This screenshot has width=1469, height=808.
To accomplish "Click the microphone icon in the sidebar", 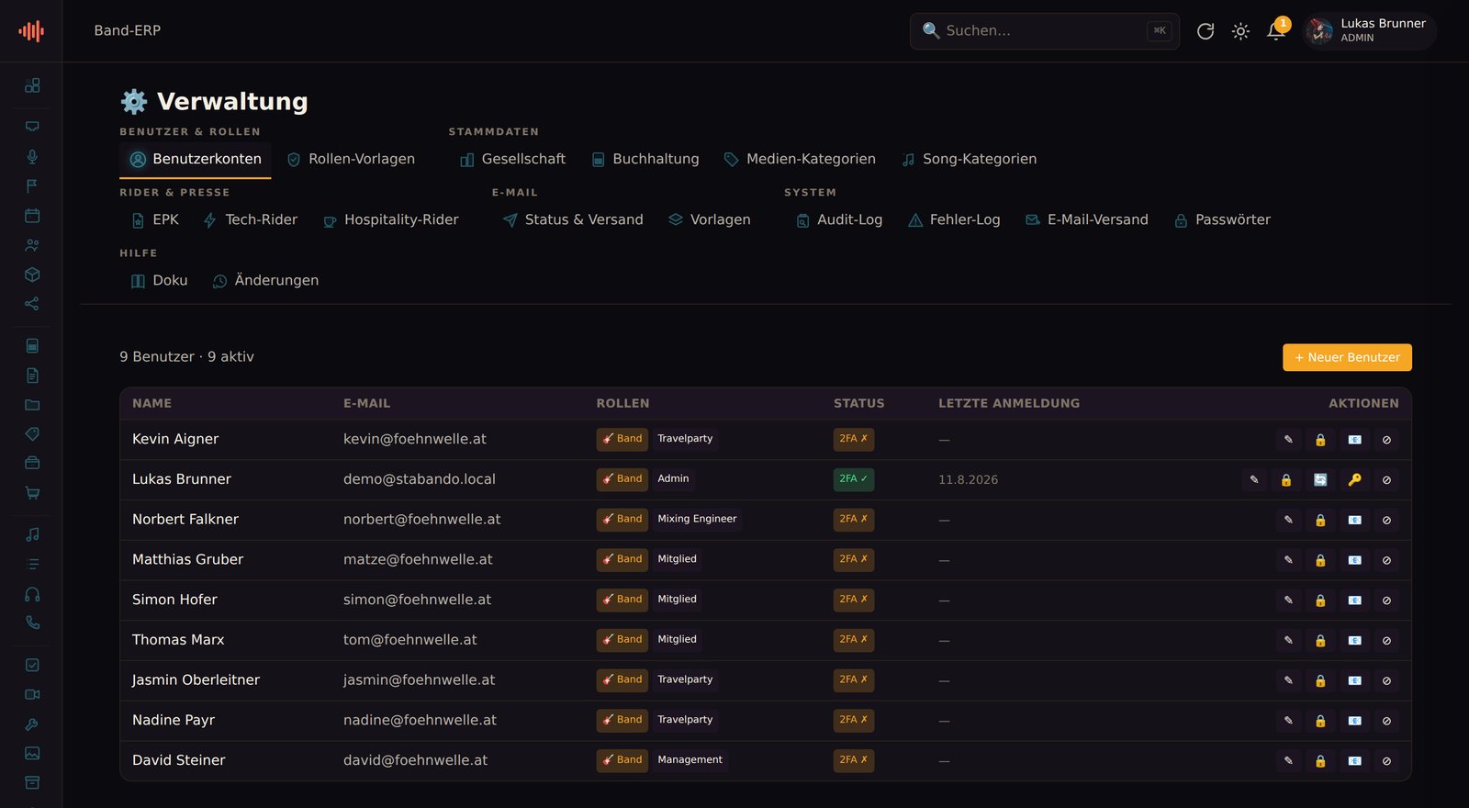I will [32, 157].
